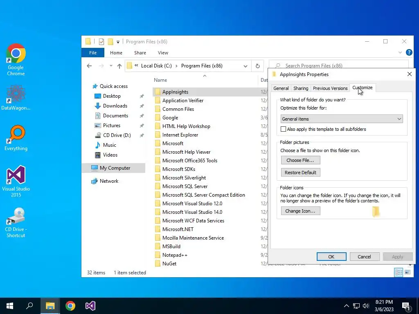Viewport: 419px width, 314px height.
Task: Select Documents in navigation pane
Action: (x=115, y=116)
